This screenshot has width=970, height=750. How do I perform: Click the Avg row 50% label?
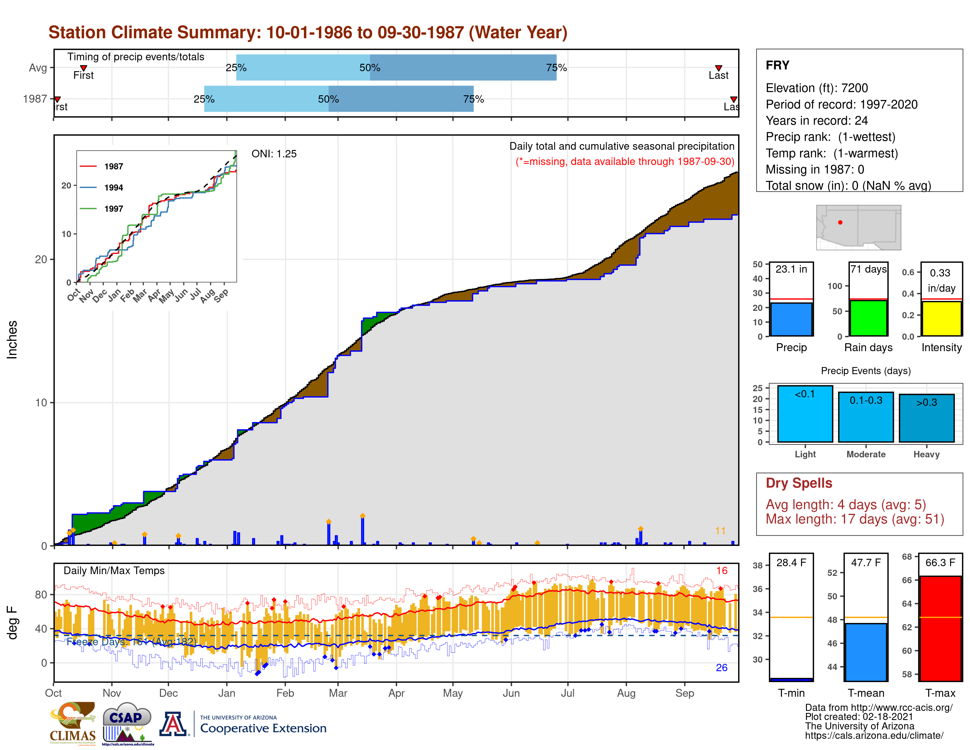tap(369, 68)
